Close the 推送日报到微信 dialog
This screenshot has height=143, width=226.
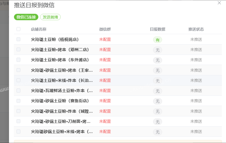point(219,3)
